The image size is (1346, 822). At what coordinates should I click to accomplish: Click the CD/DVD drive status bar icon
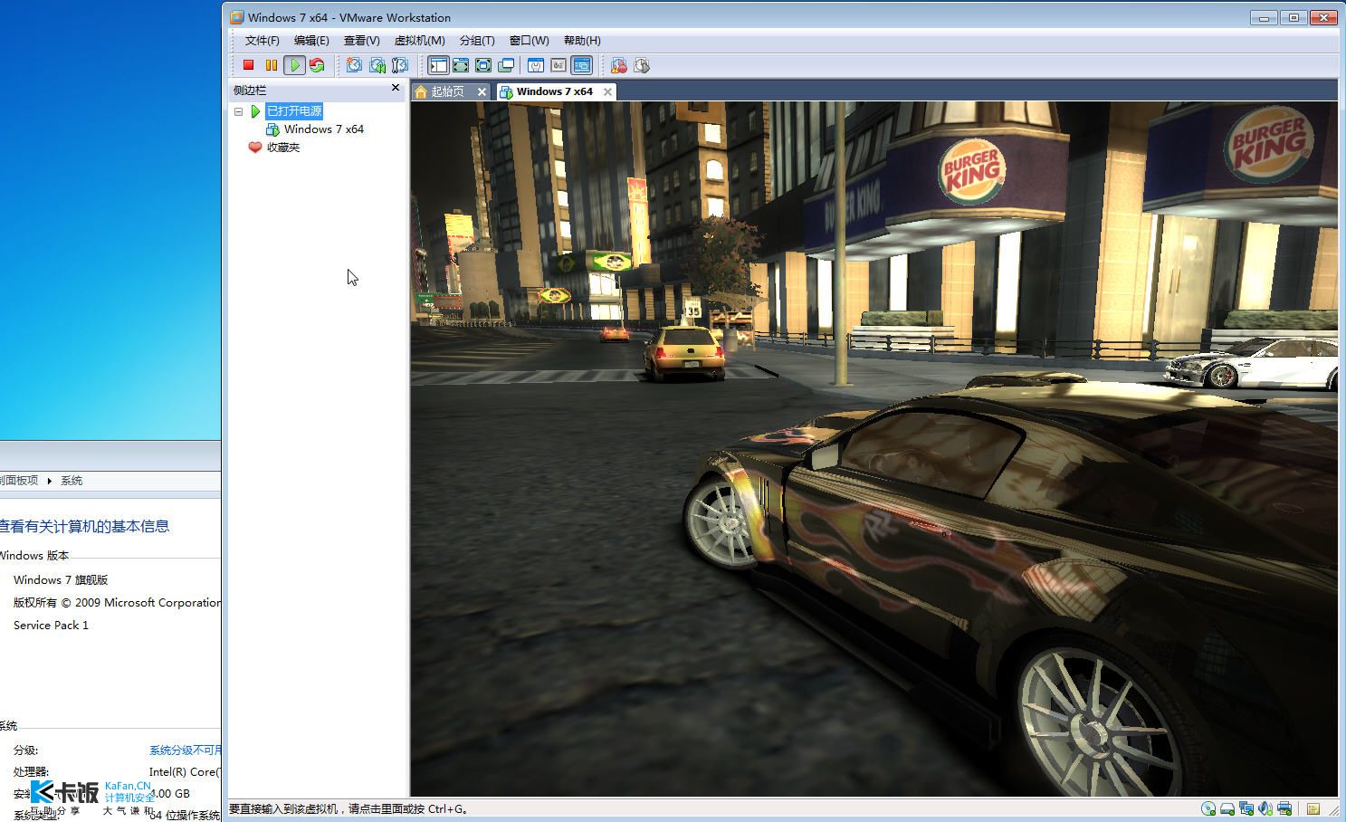click(x=1208, y=809)
